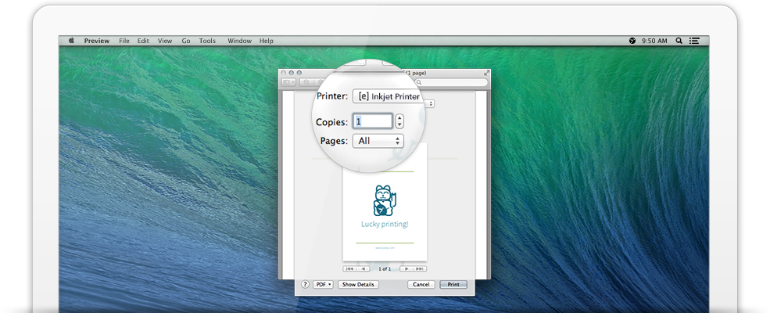Close the Preview window with the leftmost window button
Image resolution: width=770 pixels, height=313 pixels.
pos(283,73)
